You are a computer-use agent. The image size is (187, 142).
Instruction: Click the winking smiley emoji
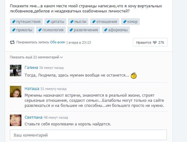(x=134, y=76)
